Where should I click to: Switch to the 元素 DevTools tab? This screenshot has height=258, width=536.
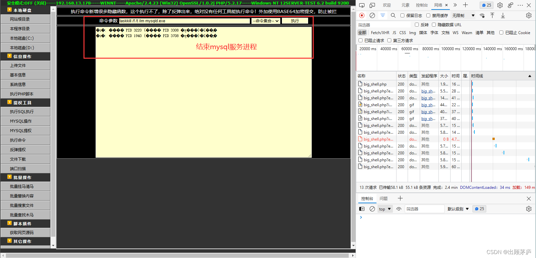405,5
